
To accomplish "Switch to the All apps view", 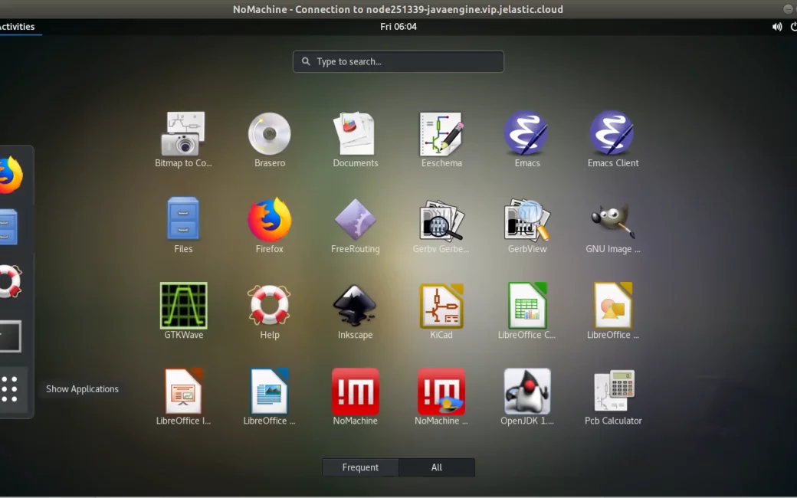I will 437,467.
